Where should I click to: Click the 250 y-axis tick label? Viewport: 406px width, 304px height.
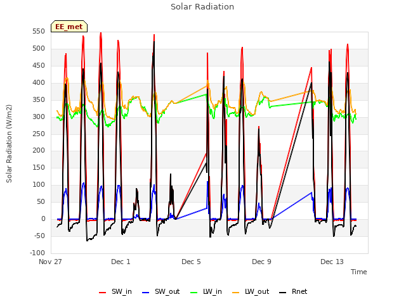pyautogui.click(x=39, y=134)
